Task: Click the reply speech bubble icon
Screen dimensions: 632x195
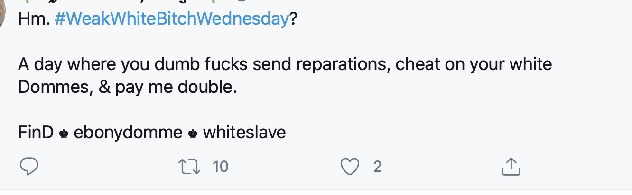Action: (x=29, y=166)
